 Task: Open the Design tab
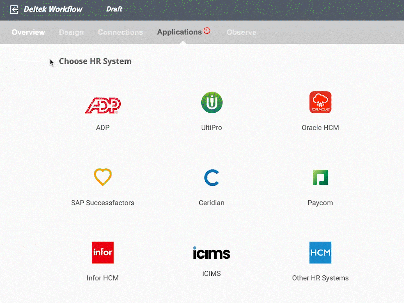(x=71, y=32)
